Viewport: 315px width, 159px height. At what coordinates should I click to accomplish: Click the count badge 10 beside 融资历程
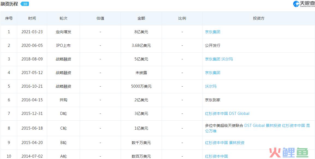[25, 4]
